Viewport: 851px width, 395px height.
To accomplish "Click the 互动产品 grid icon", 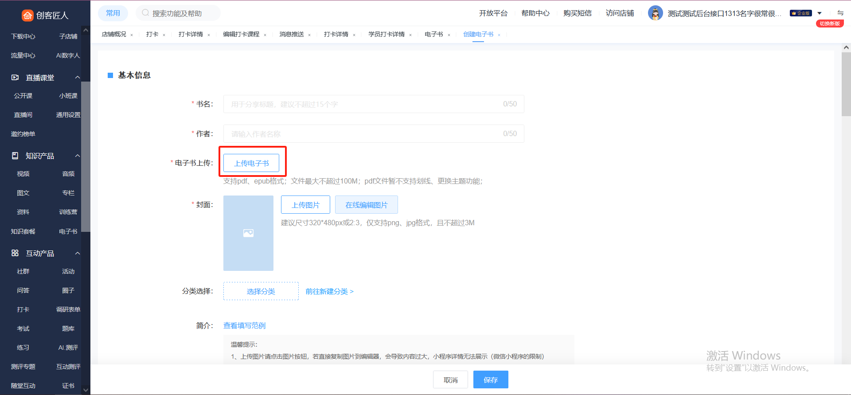I will [15, 253].
